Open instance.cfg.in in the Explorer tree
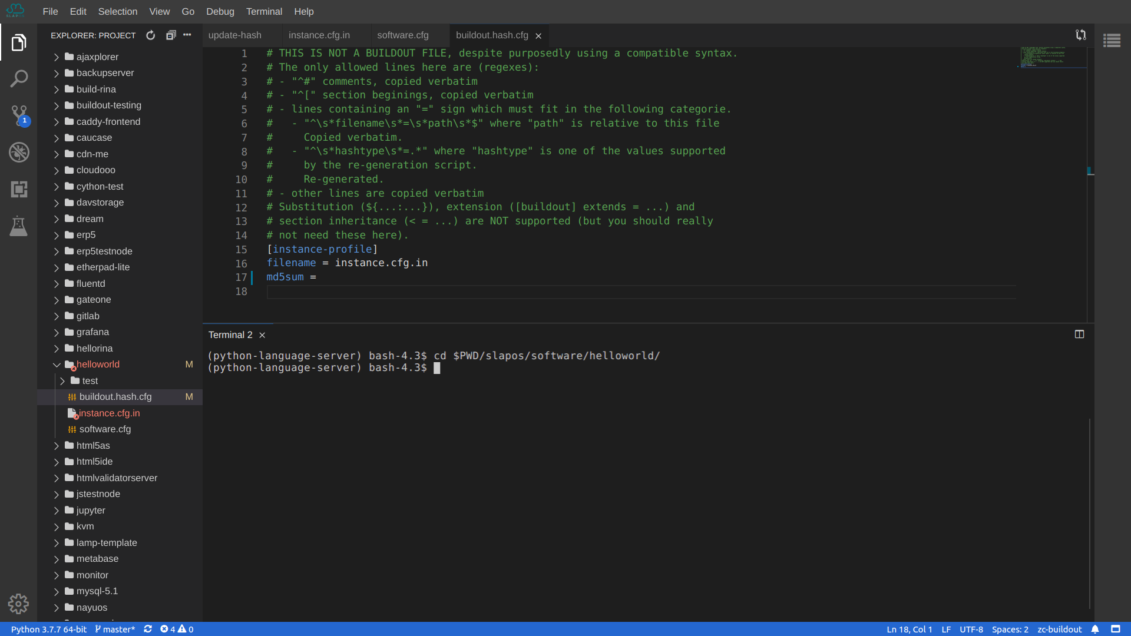Viewport: 1131px width, 636px height. 120,413
